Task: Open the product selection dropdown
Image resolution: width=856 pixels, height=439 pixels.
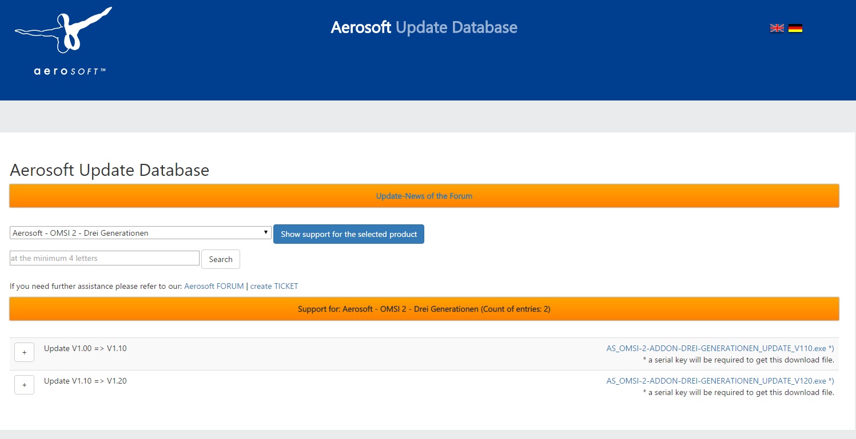Action: tap(141, 233)
